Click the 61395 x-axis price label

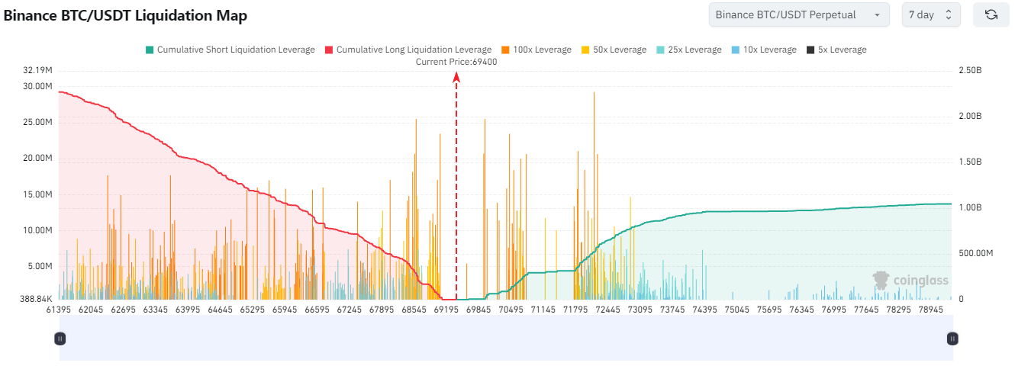tap(60, 310)
